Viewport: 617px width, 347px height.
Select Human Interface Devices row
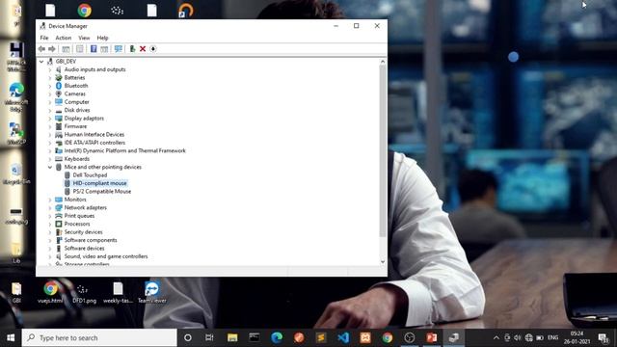(94, 135)
